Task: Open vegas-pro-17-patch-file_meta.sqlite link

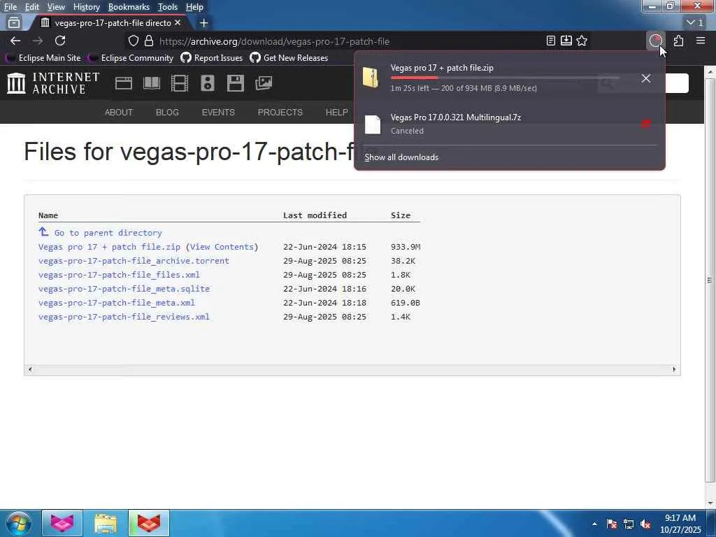Action: pyautogui.click(x=124, y=289)
